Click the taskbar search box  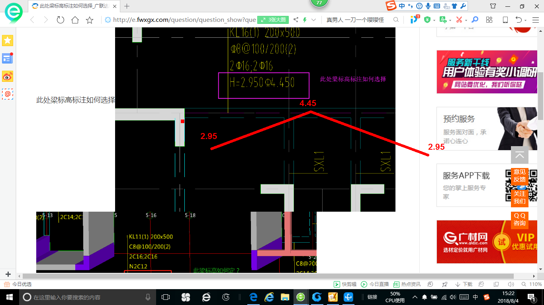(87, 297)
